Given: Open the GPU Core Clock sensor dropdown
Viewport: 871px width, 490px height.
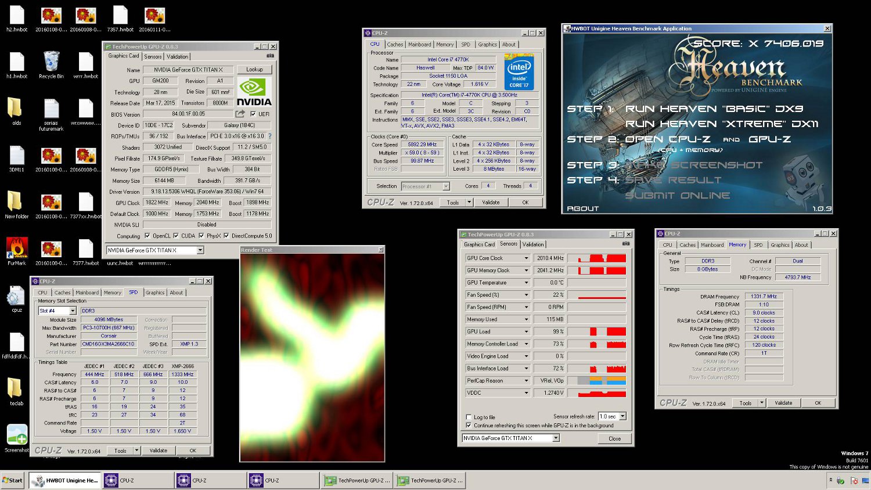Looking at the screenshot, I should tap(526, 258).
